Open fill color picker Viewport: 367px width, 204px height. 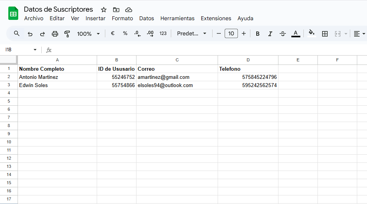[312, 33]
